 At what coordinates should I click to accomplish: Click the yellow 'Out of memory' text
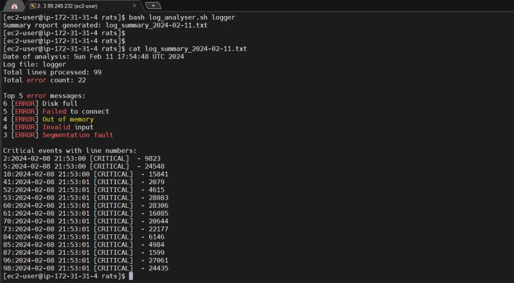click(x=68, y=119)
